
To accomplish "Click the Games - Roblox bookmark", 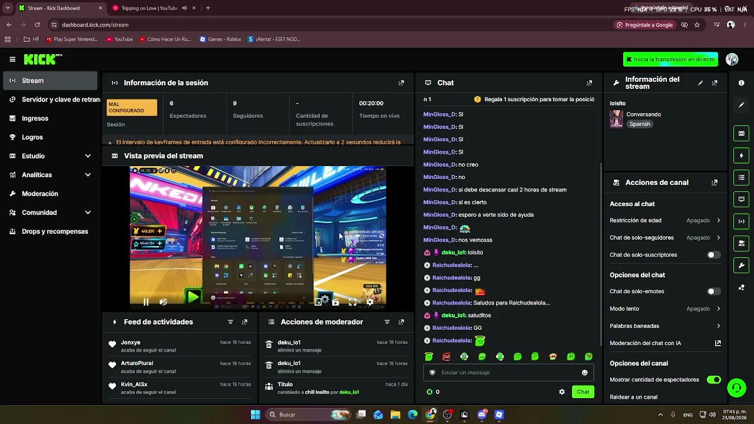I will pos(220,39).
